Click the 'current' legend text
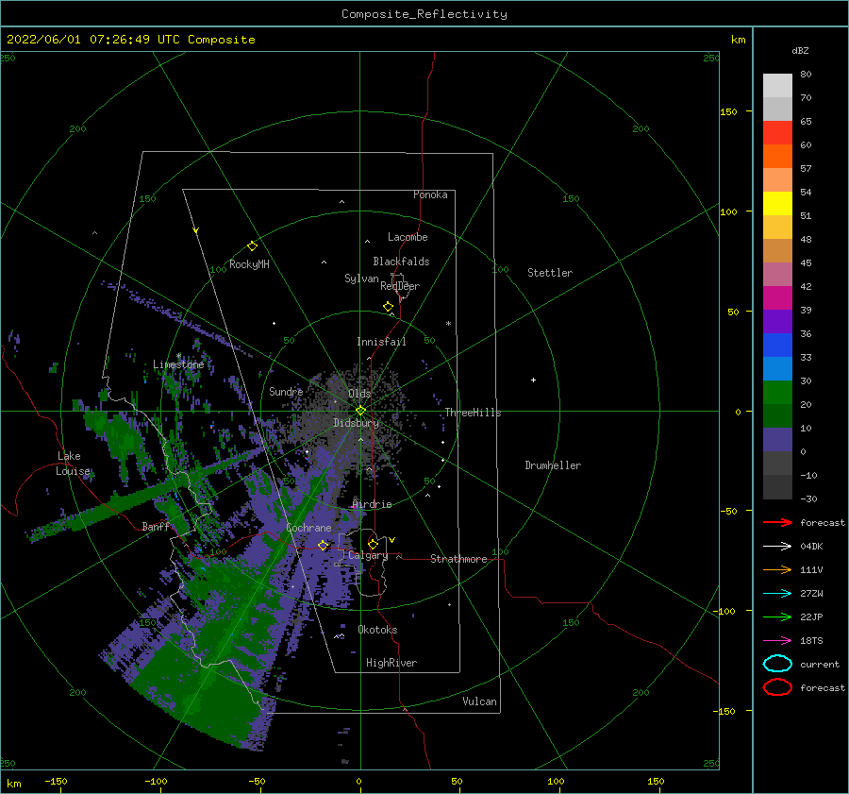This screenshot has height=794, width=849. 820,664
